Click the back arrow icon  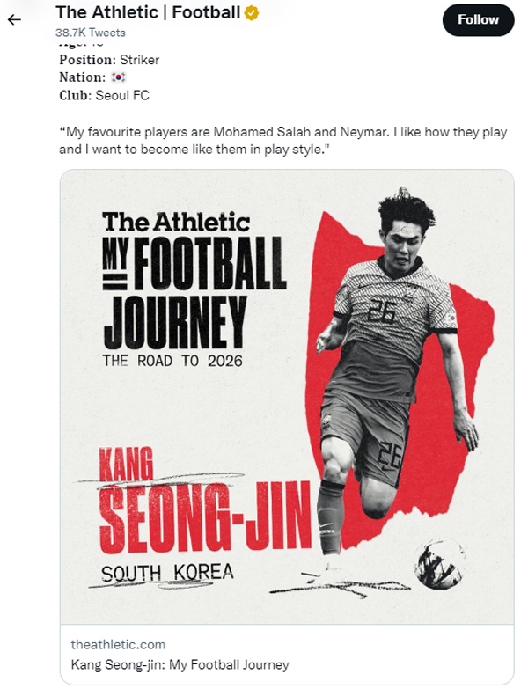click(14, 19)
